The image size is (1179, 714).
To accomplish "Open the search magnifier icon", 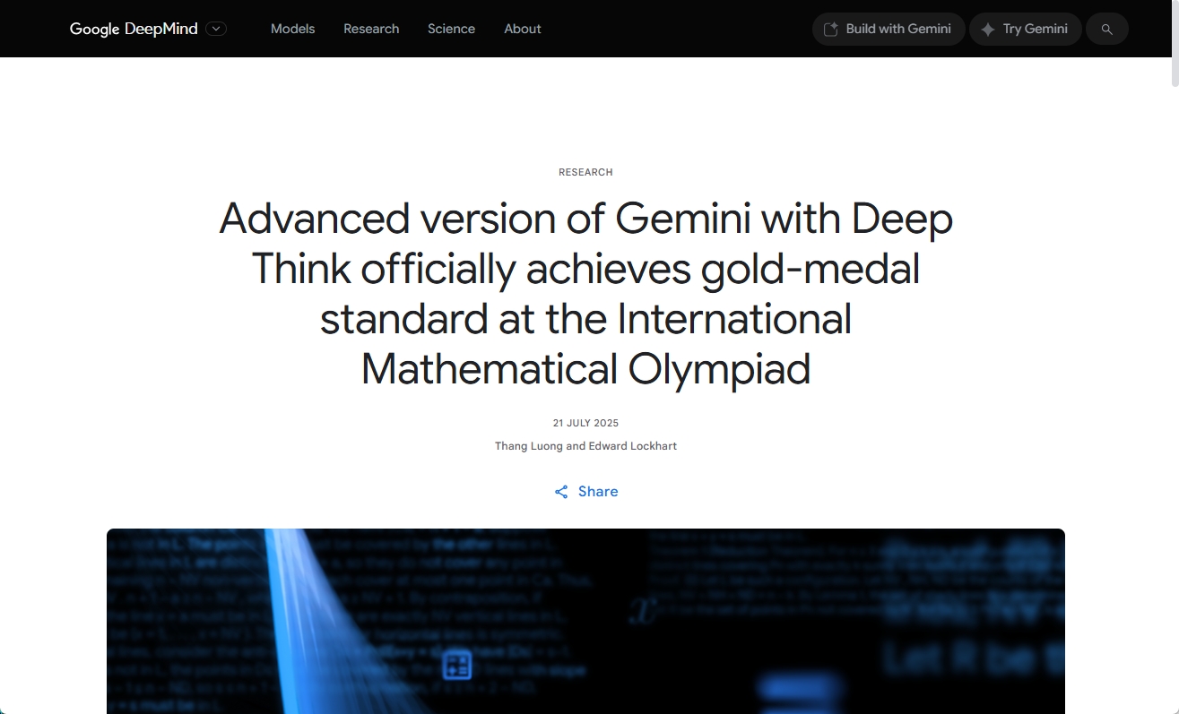I will point(1107,29).
